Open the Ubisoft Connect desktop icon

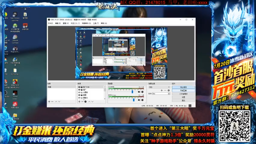pyautogui.click(x=15, y=39)
